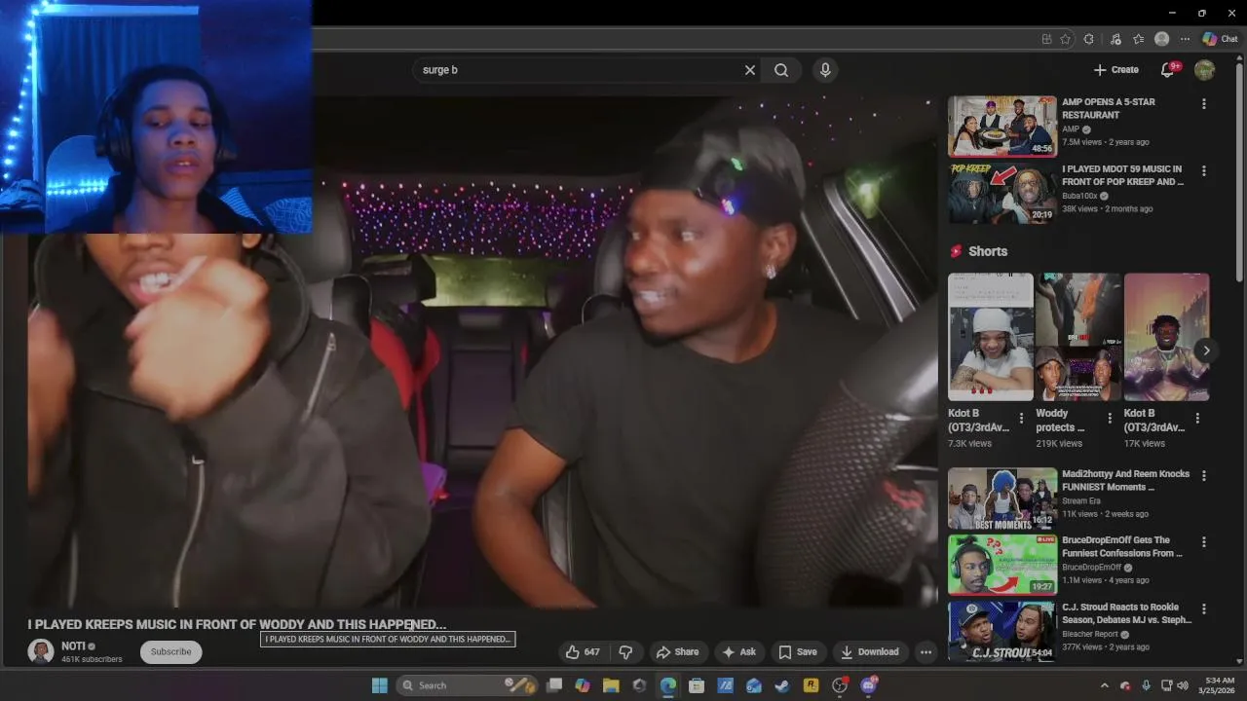Viewport: 1247px width, 701px height.
Task: Click the Bleacher Report channel name
Action: [1090, 634]
